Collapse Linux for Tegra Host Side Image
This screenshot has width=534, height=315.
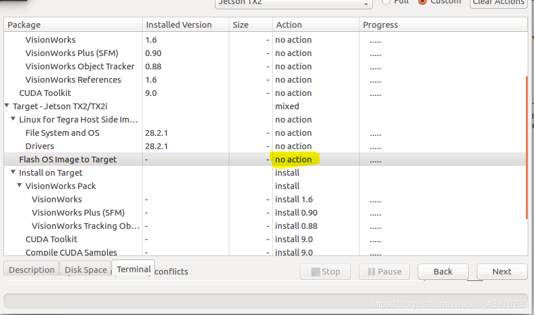pos(13,119)
